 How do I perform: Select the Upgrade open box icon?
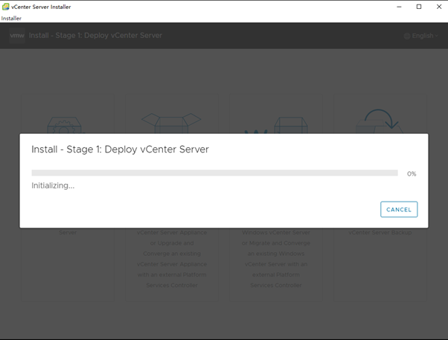[171, 124]
